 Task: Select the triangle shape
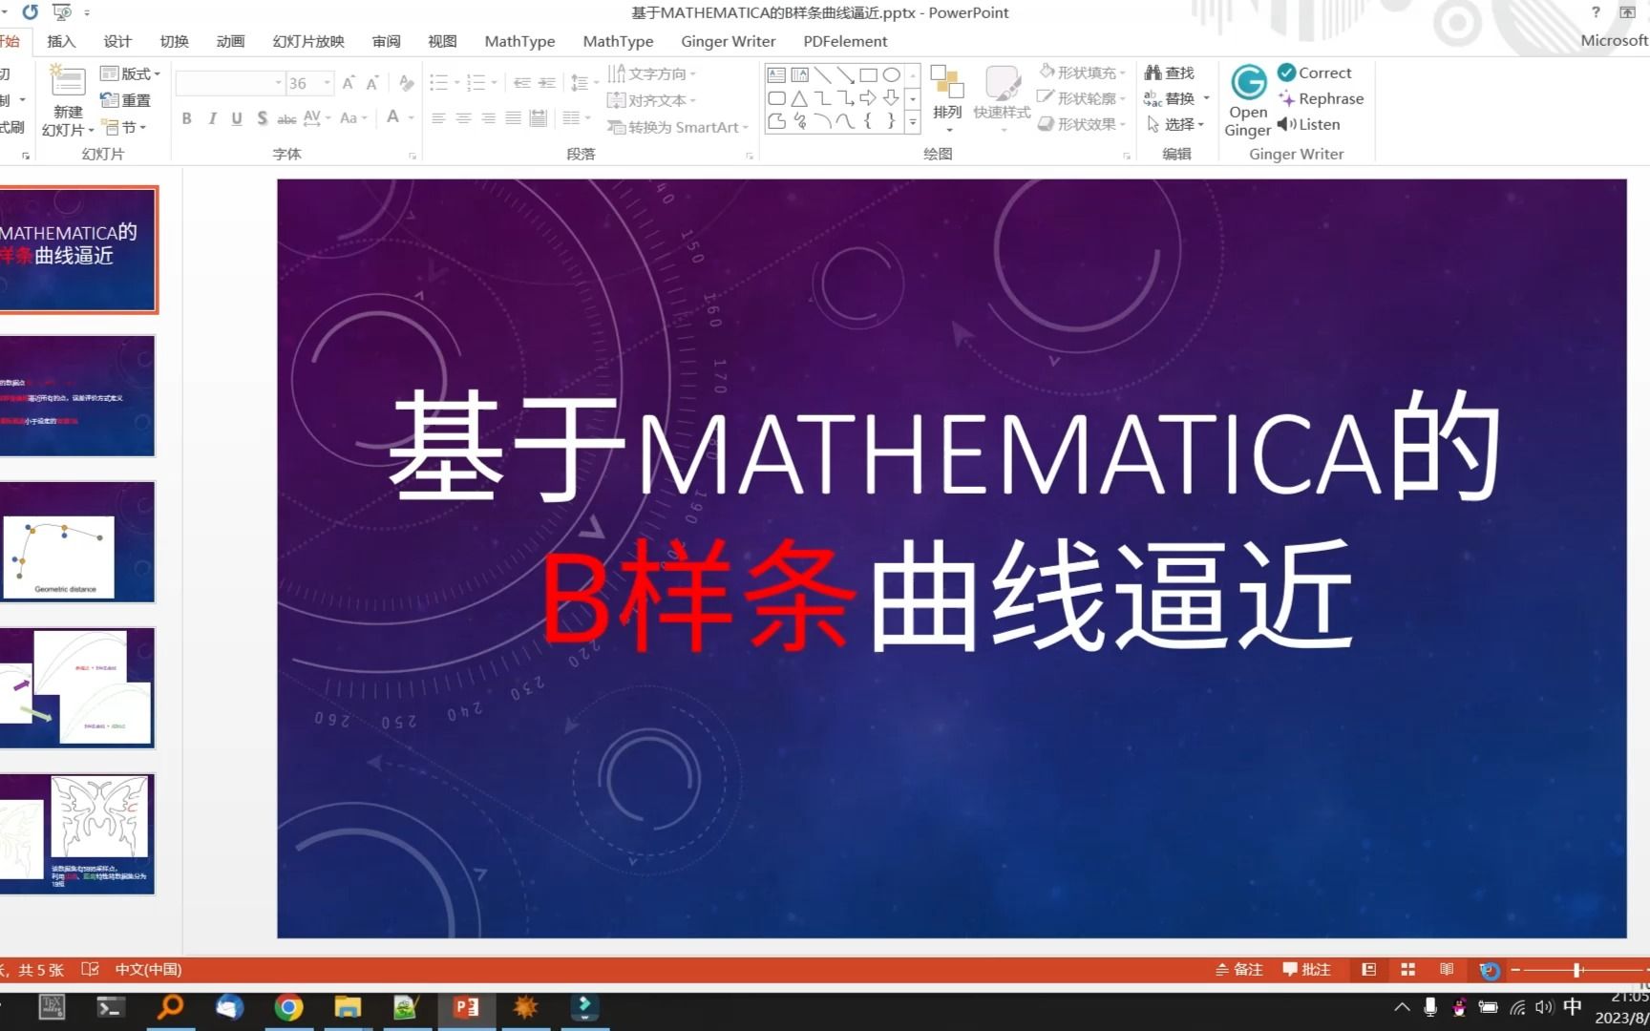point(799,97)
